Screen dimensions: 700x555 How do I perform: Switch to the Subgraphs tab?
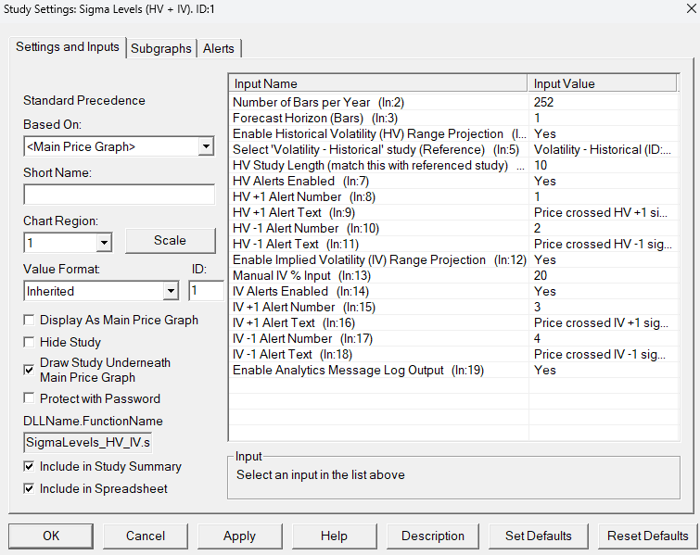161,48
